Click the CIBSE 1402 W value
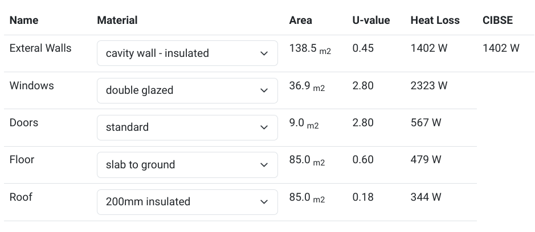Screen dimensions: 535x232 pyautogui.click(x=501, y=48)
